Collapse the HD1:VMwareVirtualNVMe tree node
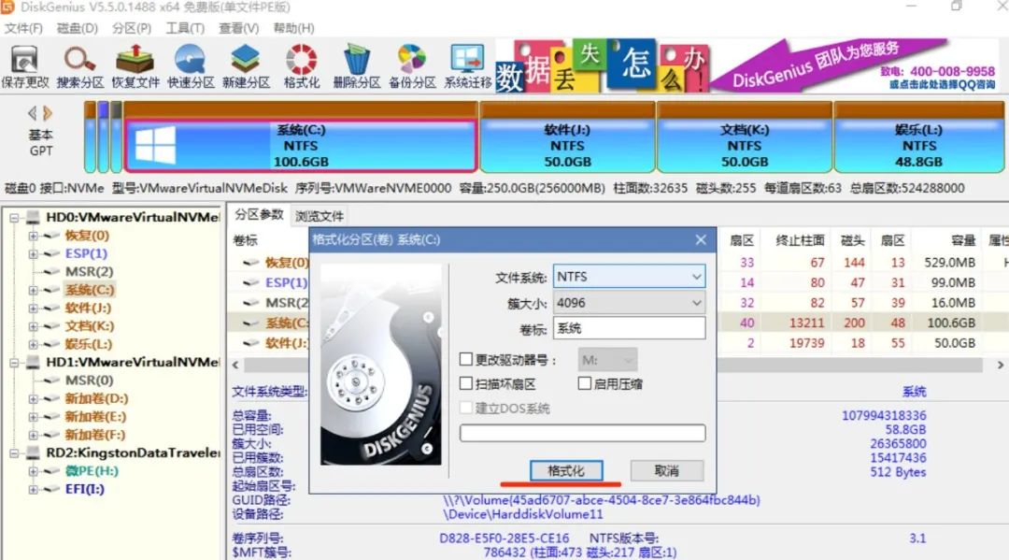 click(14, 363)
